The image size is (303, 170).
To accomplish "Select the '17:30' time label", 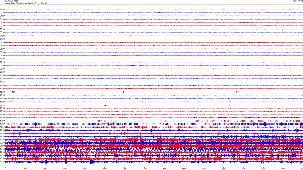I will (2, 124).
